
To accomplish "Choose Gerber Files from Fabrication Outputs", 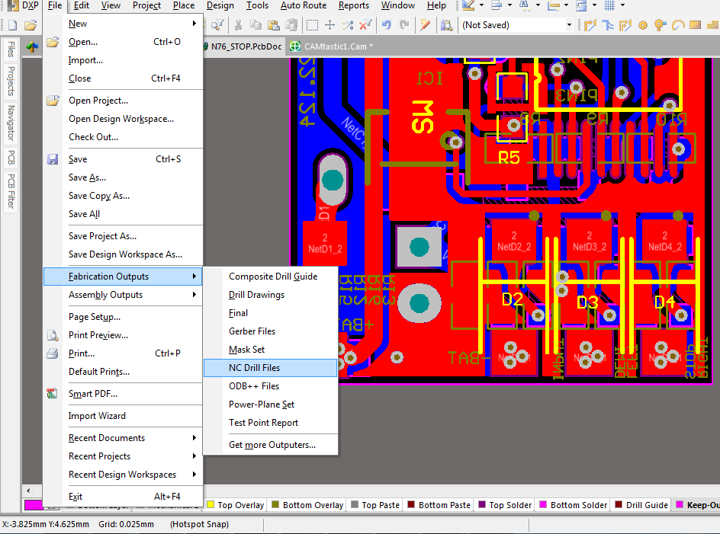I will (x=271, y=331).
